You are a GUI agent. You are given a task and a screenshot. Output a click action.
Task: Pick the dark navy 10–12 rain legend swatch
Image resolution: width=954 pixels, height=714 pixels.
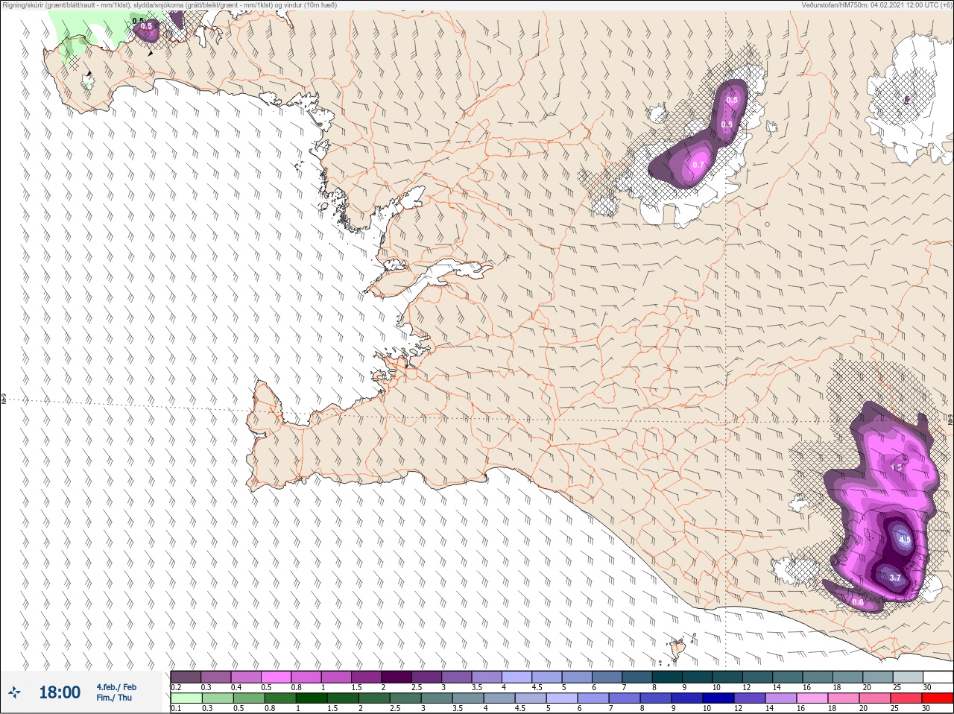[x=718, y=698]
